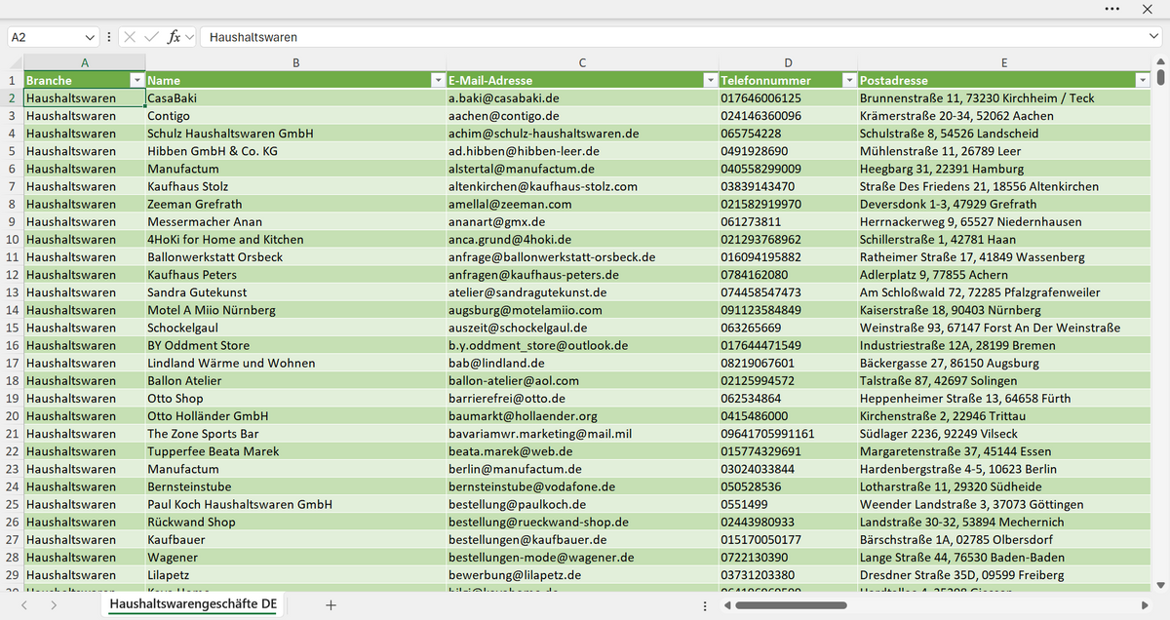Click the sheet tab bar options dots

tap(705, 605)
